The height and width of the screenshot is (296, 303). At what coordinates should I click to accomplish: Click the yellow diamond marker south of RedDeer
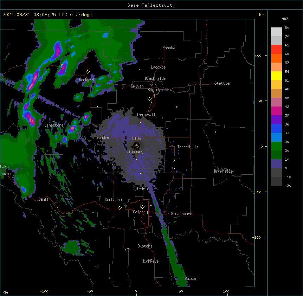149,99
